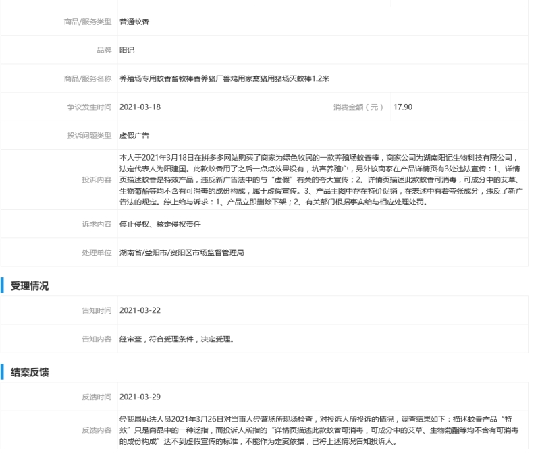
Task: Click the 反馈内容 field label
Action: point(95,429)
